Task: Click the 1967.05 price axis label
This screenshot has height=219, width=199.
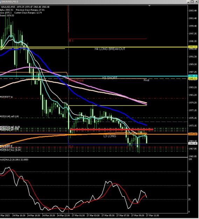Action: click(192, 149)
